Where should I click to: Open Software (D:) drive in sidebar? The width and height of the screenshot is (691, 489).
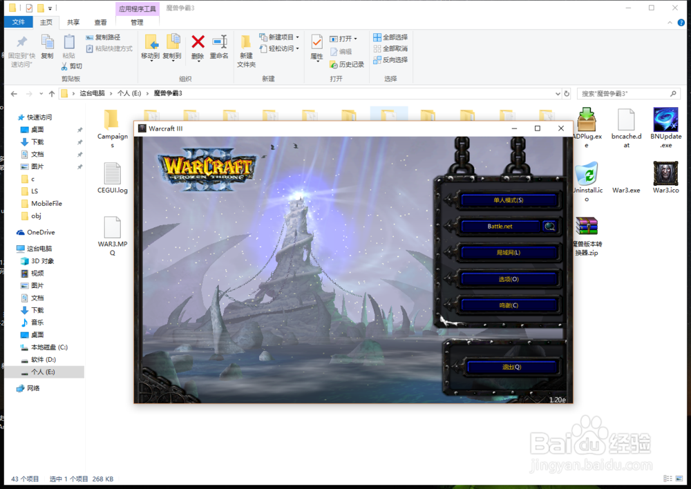coord(43,359)
